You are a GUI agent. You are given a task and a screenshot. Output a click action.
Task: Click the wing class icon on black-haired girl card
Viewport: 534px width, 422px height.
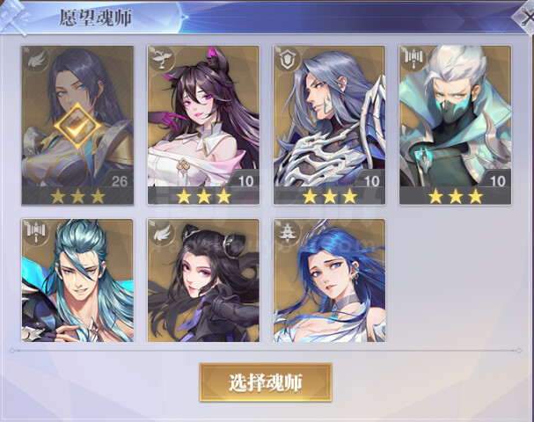[x=162, y=233]
